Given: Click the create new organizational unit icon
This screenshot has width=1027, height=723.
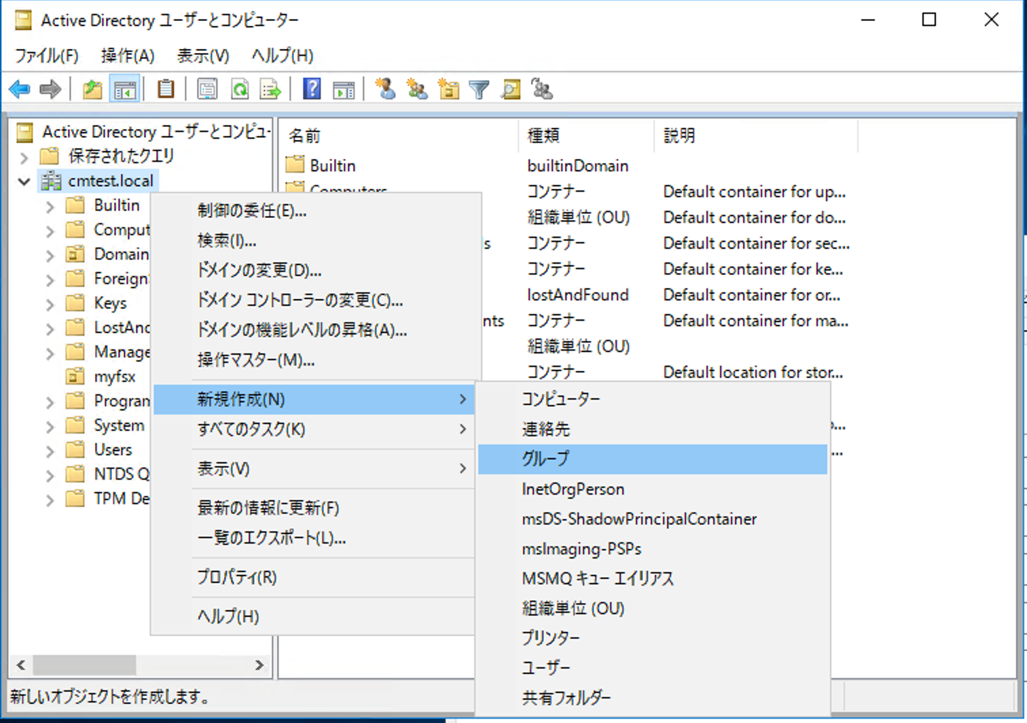Looking at the screenshot, I should [x=449, y=89].
